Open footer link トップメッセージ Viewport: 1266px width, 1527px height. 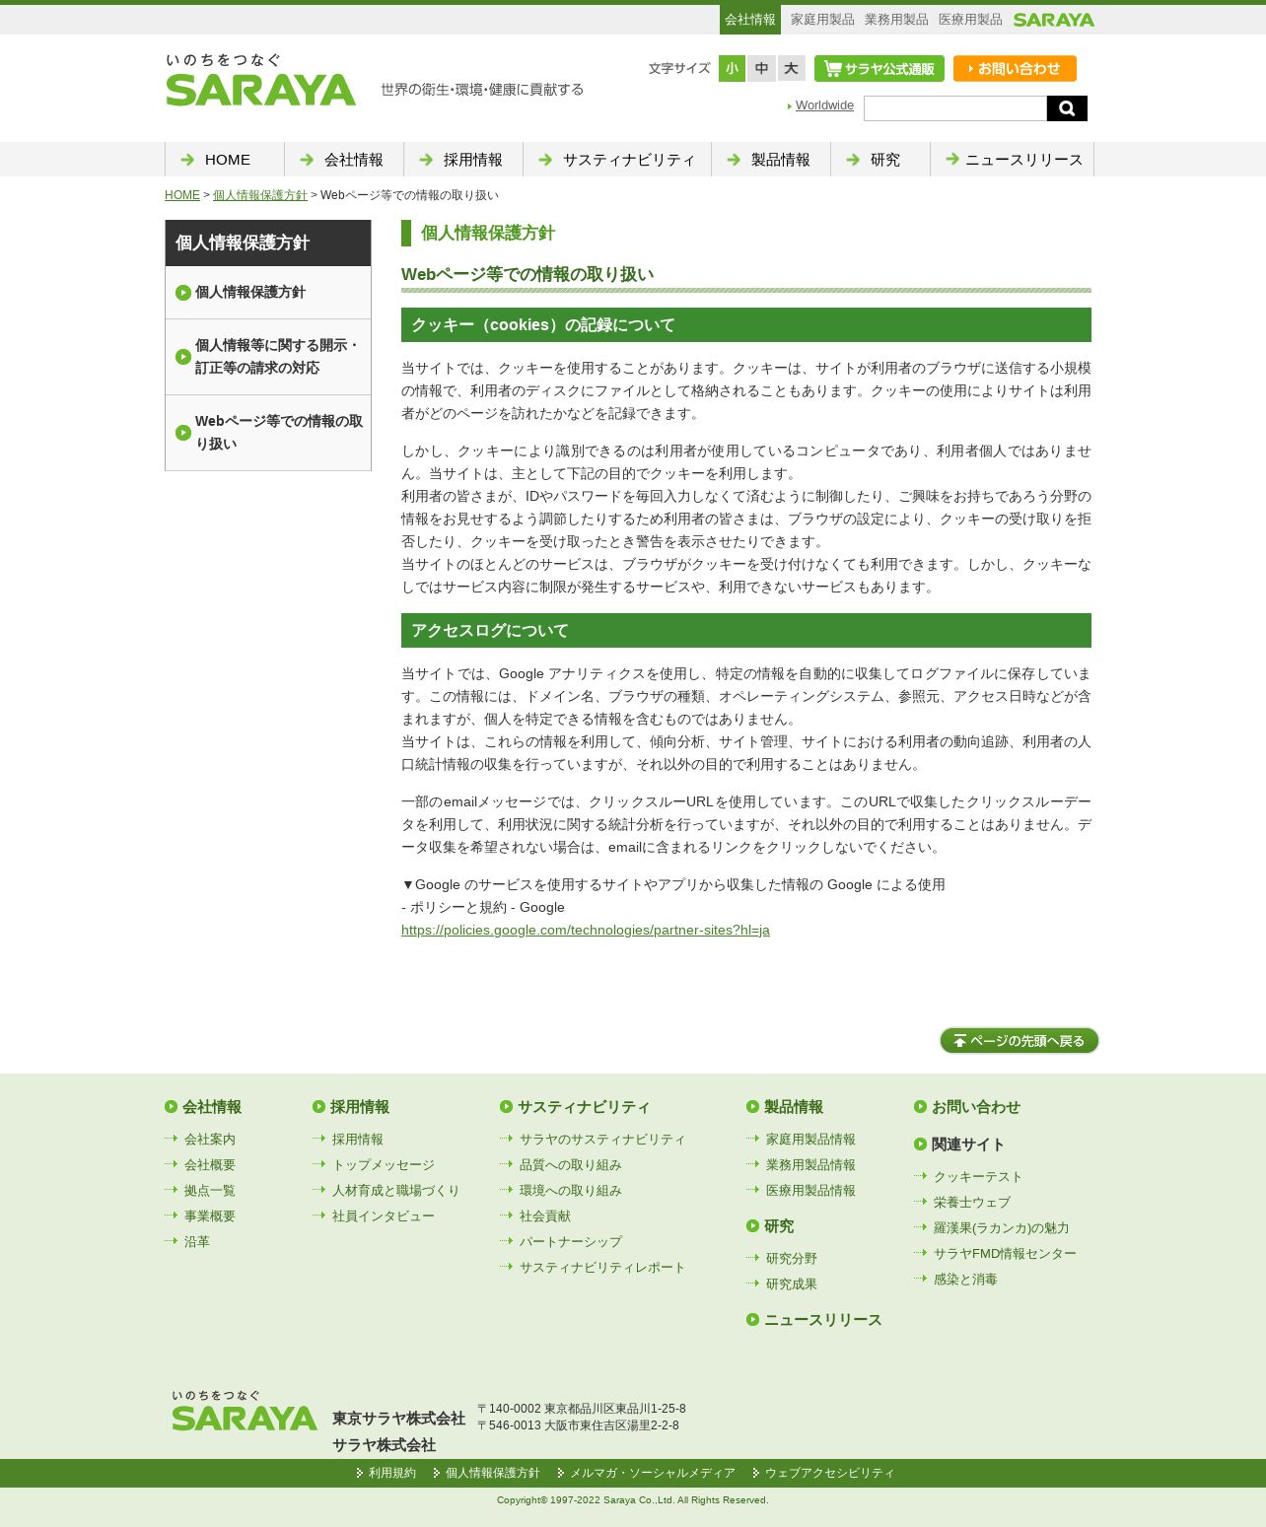(384, 1164)
